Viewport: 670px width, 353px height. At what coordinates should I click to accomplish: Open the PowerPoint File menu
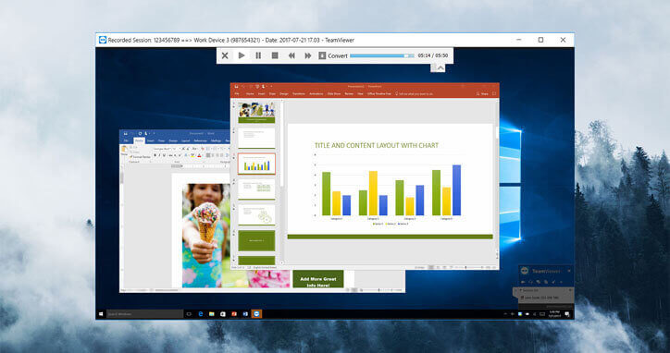237,93
